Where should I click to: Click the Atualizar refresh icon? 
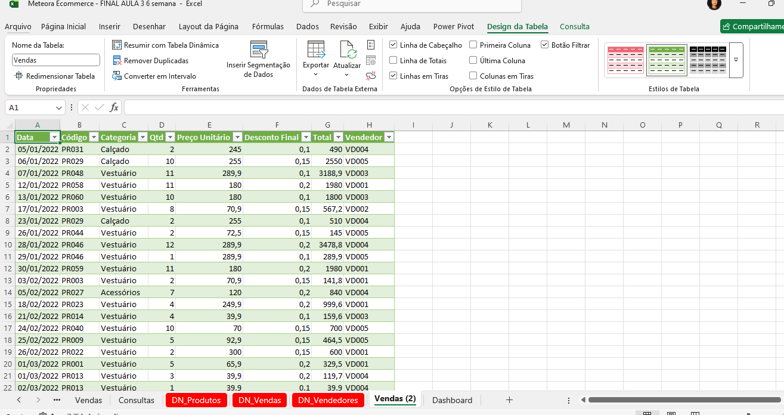pyautogui.click(x=347, y=49)
